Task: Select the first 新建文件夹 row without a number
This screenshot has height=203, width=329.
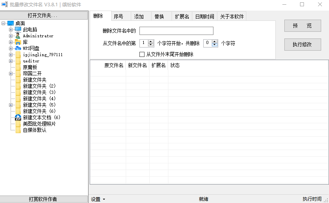Action: 34,80
